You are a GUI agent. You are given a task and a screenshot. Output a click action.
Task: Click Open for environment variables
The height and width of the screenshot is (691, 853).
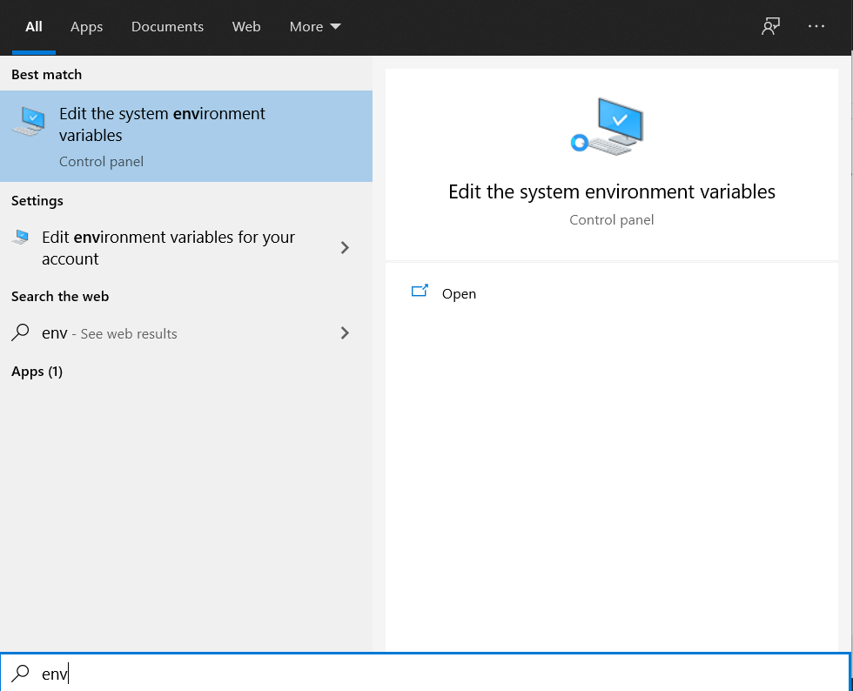(459, 293)
